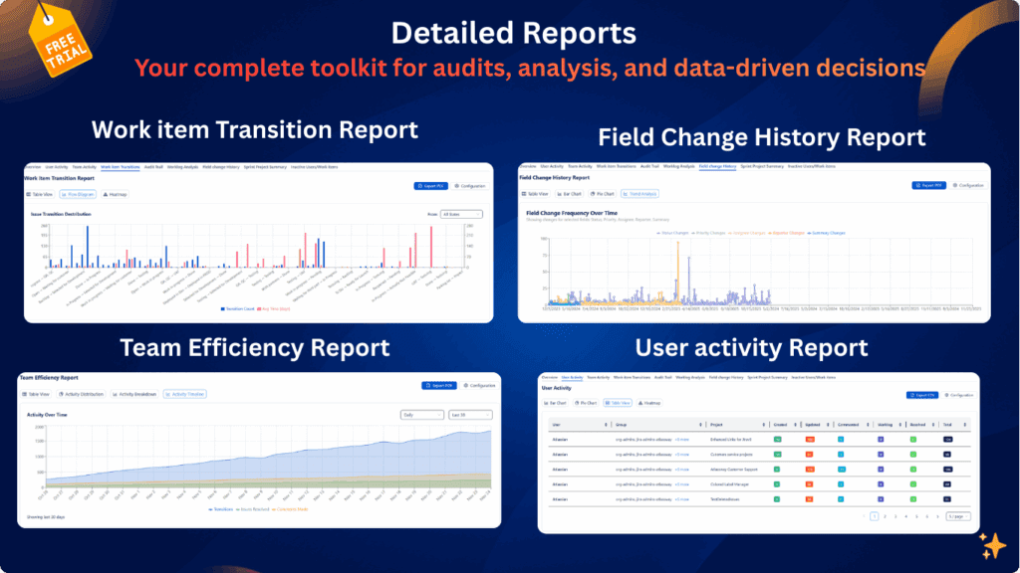The height and width of the screenshot is (573, 1020).
Task: Expand the Daily interval dropdown
Action: tap(422, 415)
